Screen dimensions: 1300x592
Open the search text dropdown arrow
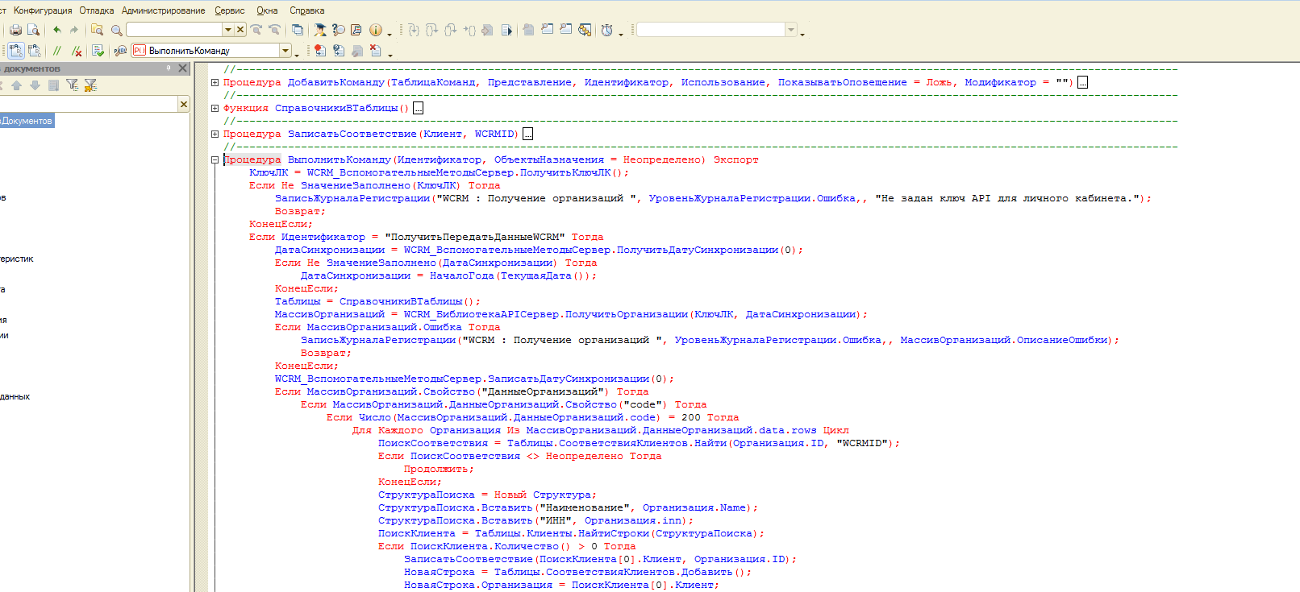(227, 30)
